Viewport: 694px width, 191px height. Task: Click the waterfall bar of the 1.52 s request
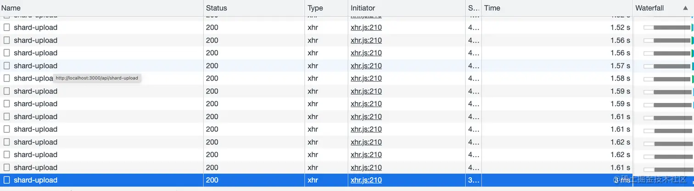click(671, 27)
